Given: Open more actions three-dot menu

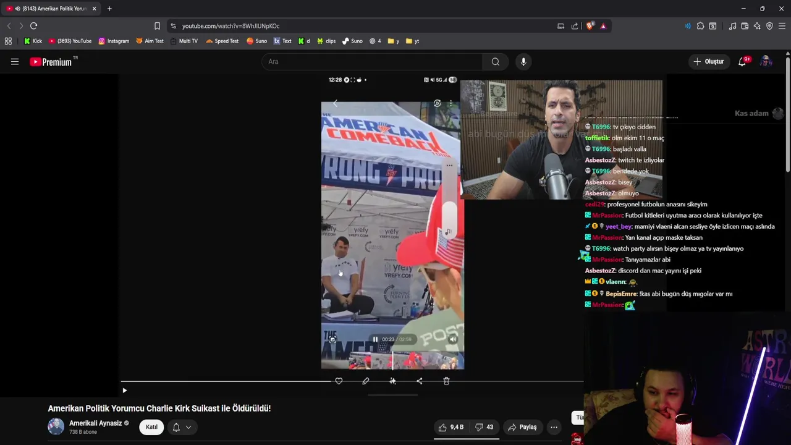Looking at the screenshot, I should (554, 427).
